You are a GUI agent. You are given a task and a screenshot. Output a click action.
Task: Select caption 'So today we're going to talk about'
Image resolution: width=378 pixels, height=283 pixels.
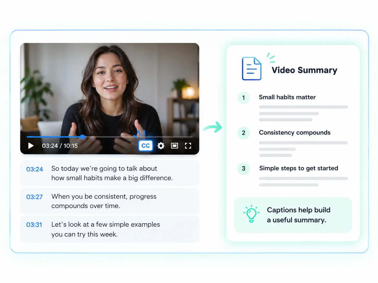point(104,169)
